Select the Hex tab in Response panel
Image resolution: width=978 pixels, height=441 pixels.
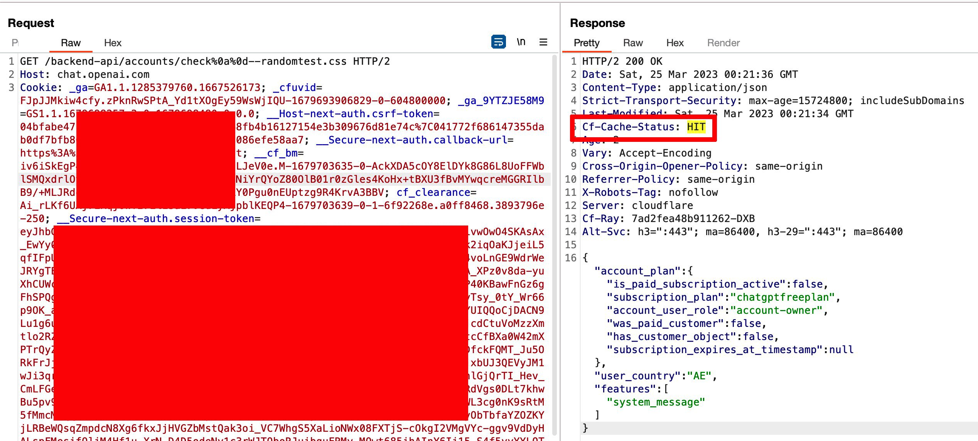click(x=675, y=43)
